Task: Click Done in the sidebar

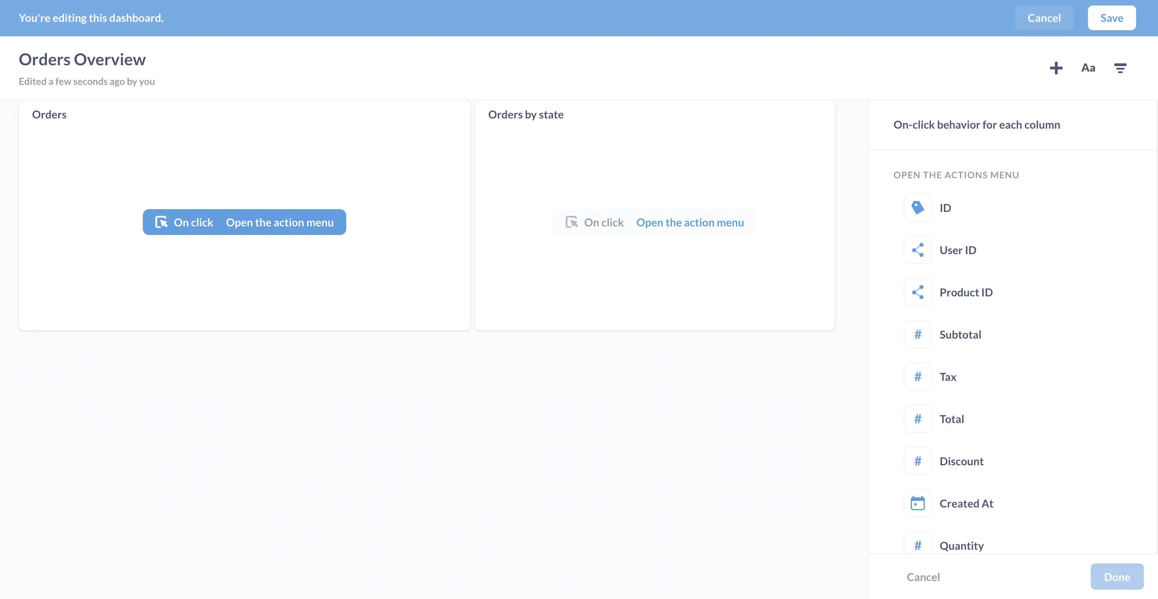Action: (1117, 577)
